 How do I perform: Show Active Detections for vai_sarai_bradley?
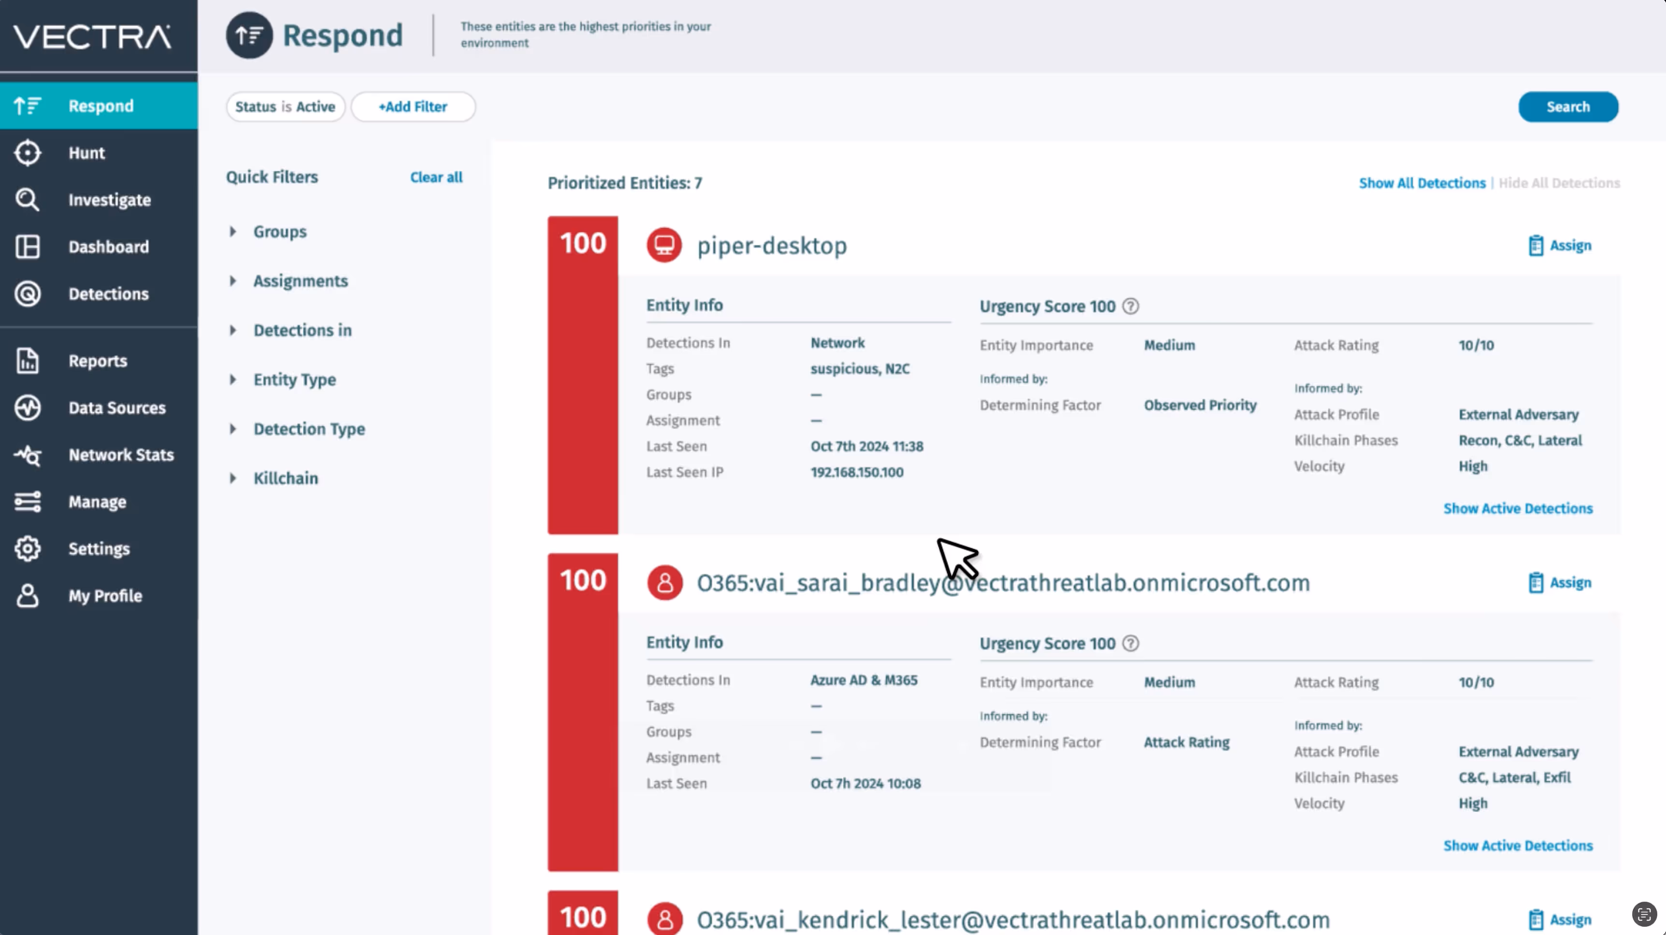point(1517,845)
